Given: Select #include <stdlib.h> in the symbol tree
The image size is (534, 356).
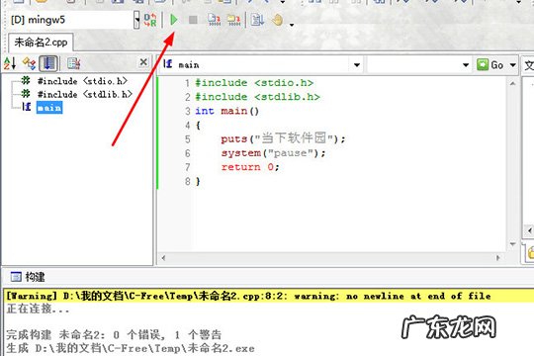Looking at the screenshot, I should pos(85,94).
